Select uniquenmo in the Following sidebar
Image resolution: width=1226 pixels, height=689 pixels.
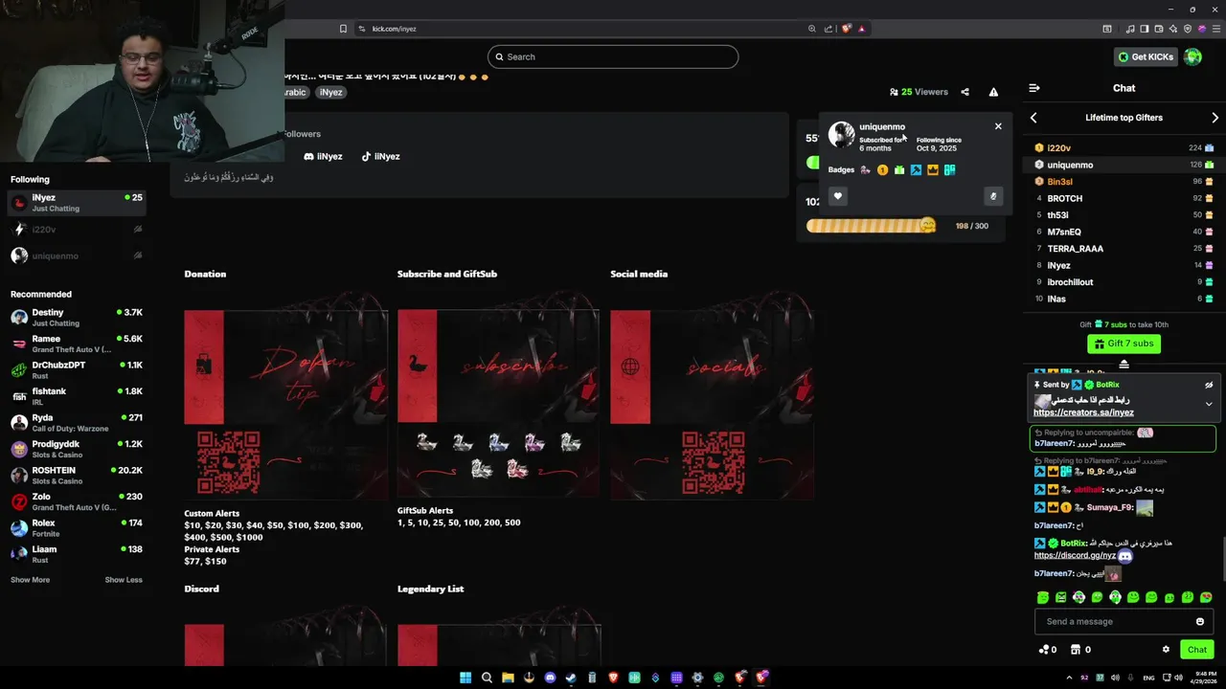[x=75, y=256]
